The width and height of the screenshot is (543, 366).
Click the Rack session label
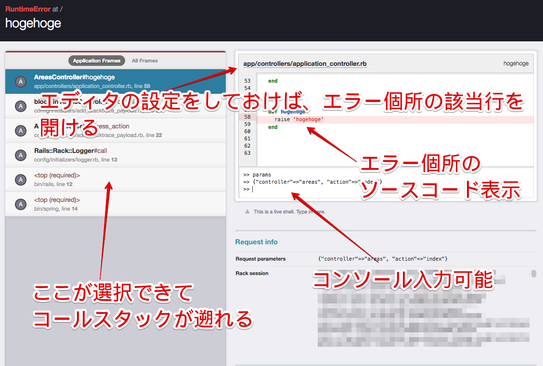(252, 273)
